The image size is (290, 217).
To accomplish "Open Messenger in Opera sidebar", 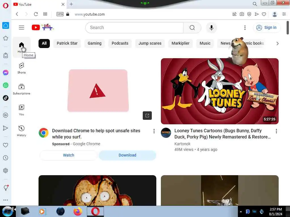I will [x=6, y=73].
